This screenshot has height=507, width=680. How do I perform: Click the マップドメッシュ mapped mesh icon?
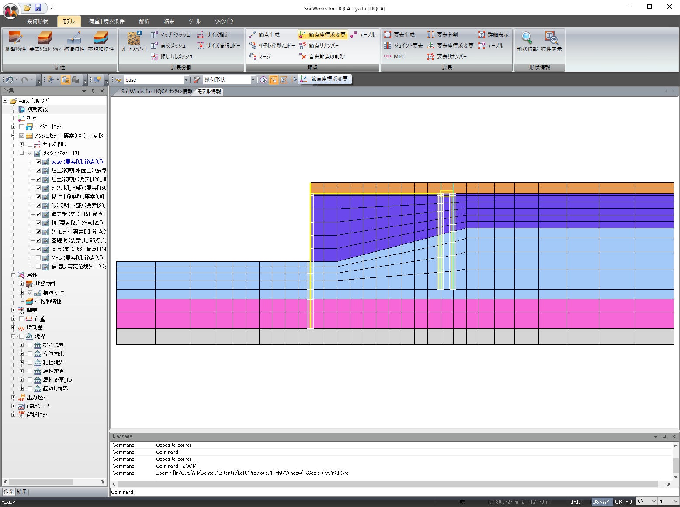coord(170,34)
